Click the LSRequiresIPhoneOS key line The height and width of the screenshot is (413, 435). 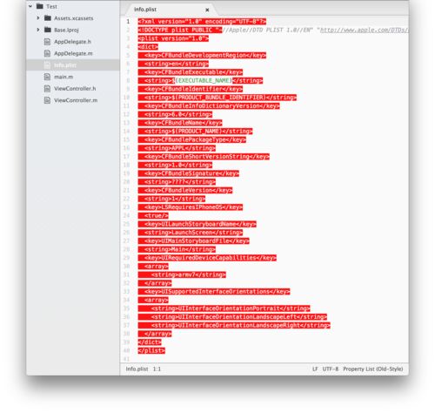tap(191, 207)
